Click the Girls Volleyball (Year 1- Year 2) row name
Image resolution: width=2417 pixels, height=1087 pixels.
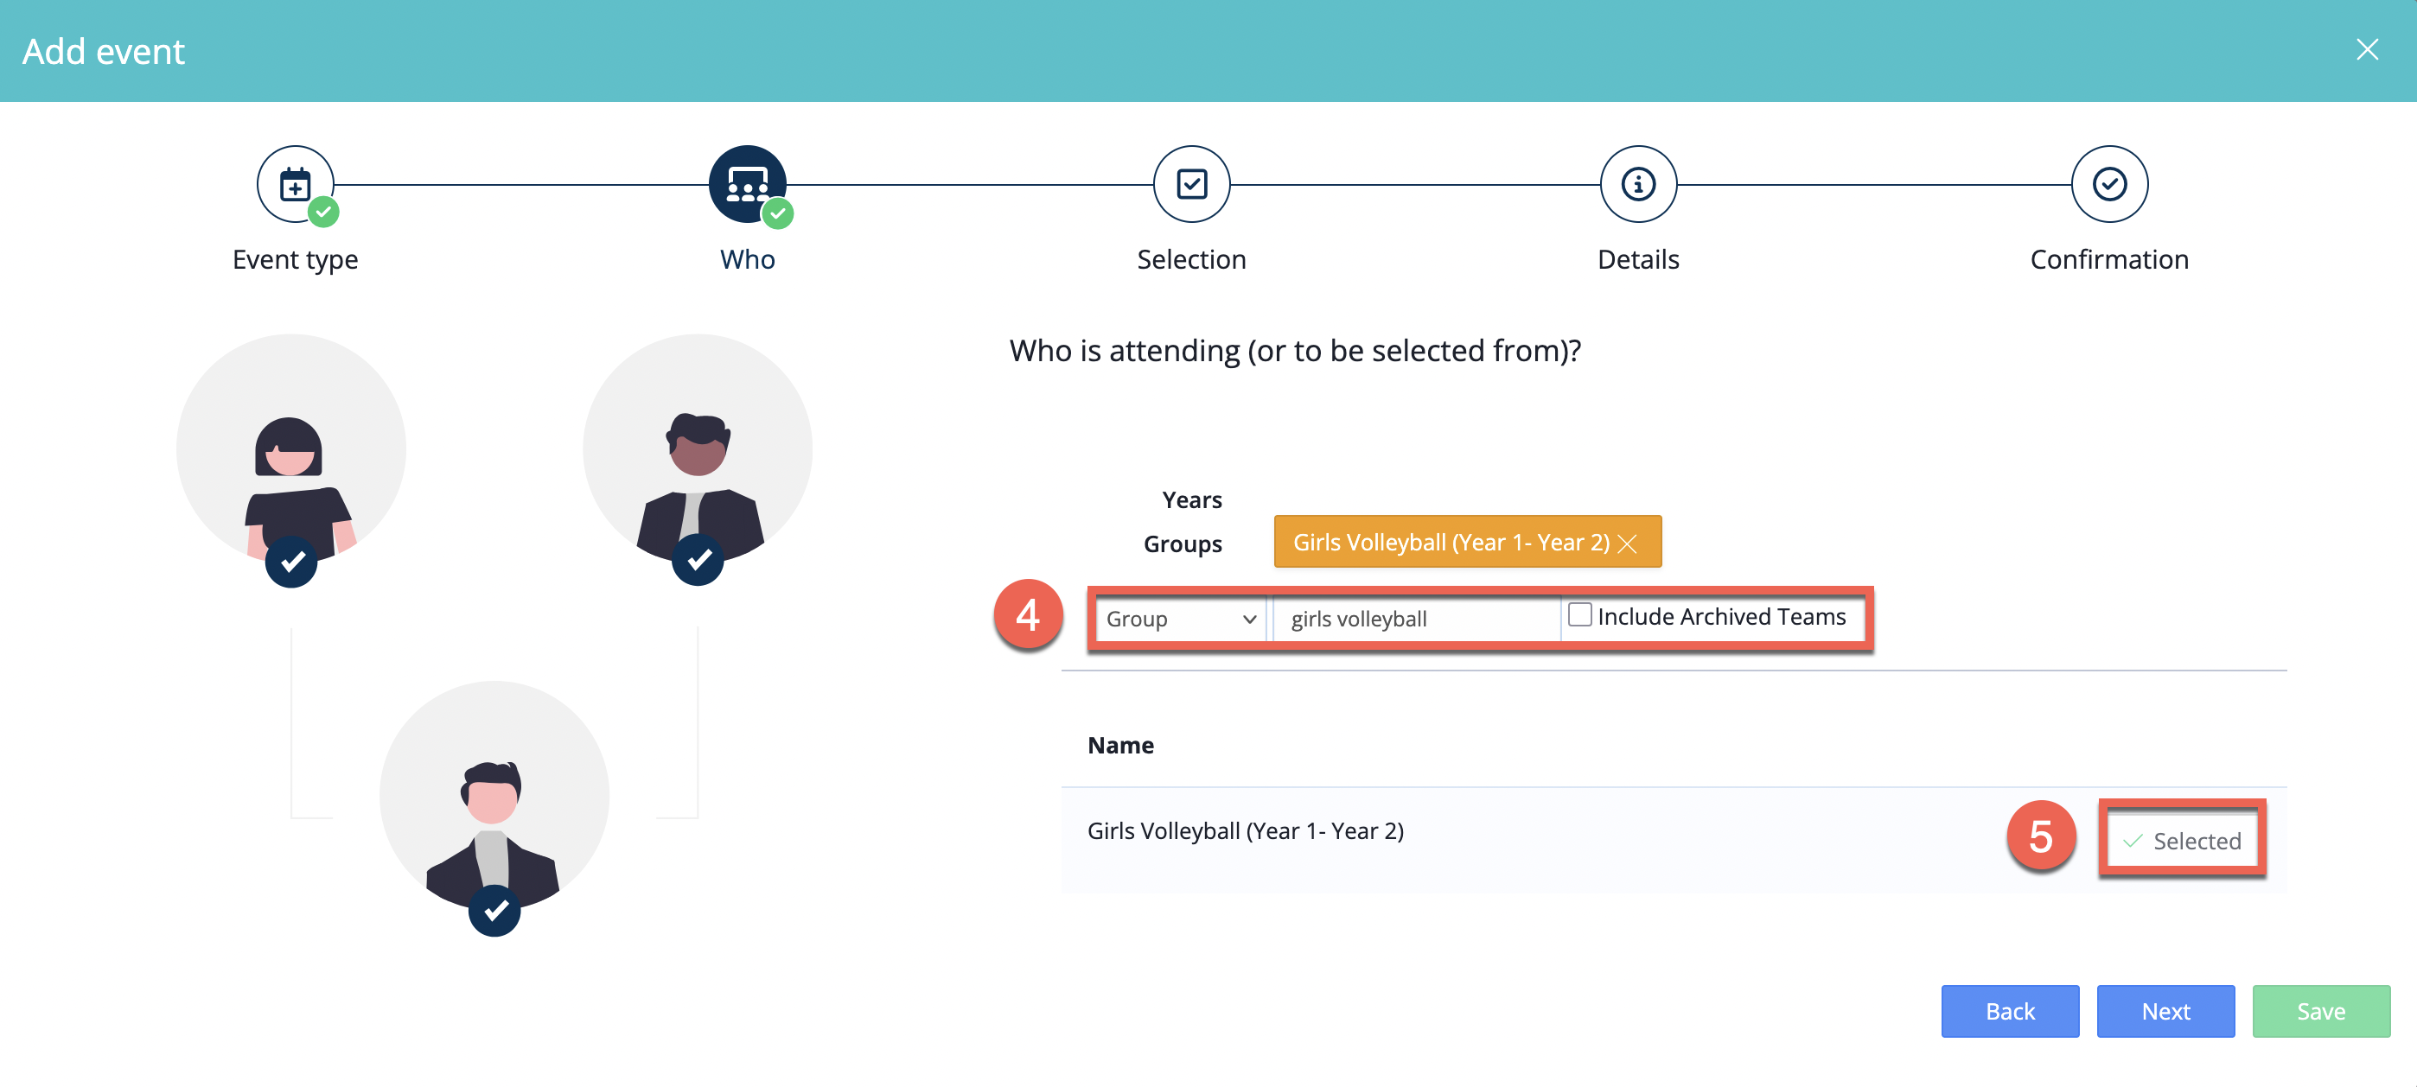tap(1245, 831)
